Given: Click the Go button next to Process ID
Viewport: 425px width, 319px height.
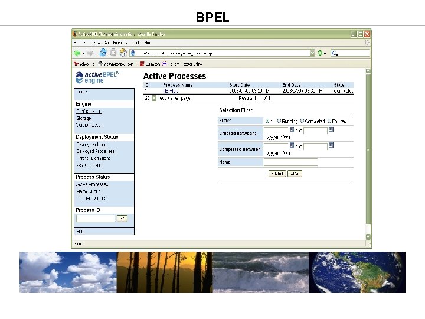Looking at the screenshot, I should [x=122, y=218].
